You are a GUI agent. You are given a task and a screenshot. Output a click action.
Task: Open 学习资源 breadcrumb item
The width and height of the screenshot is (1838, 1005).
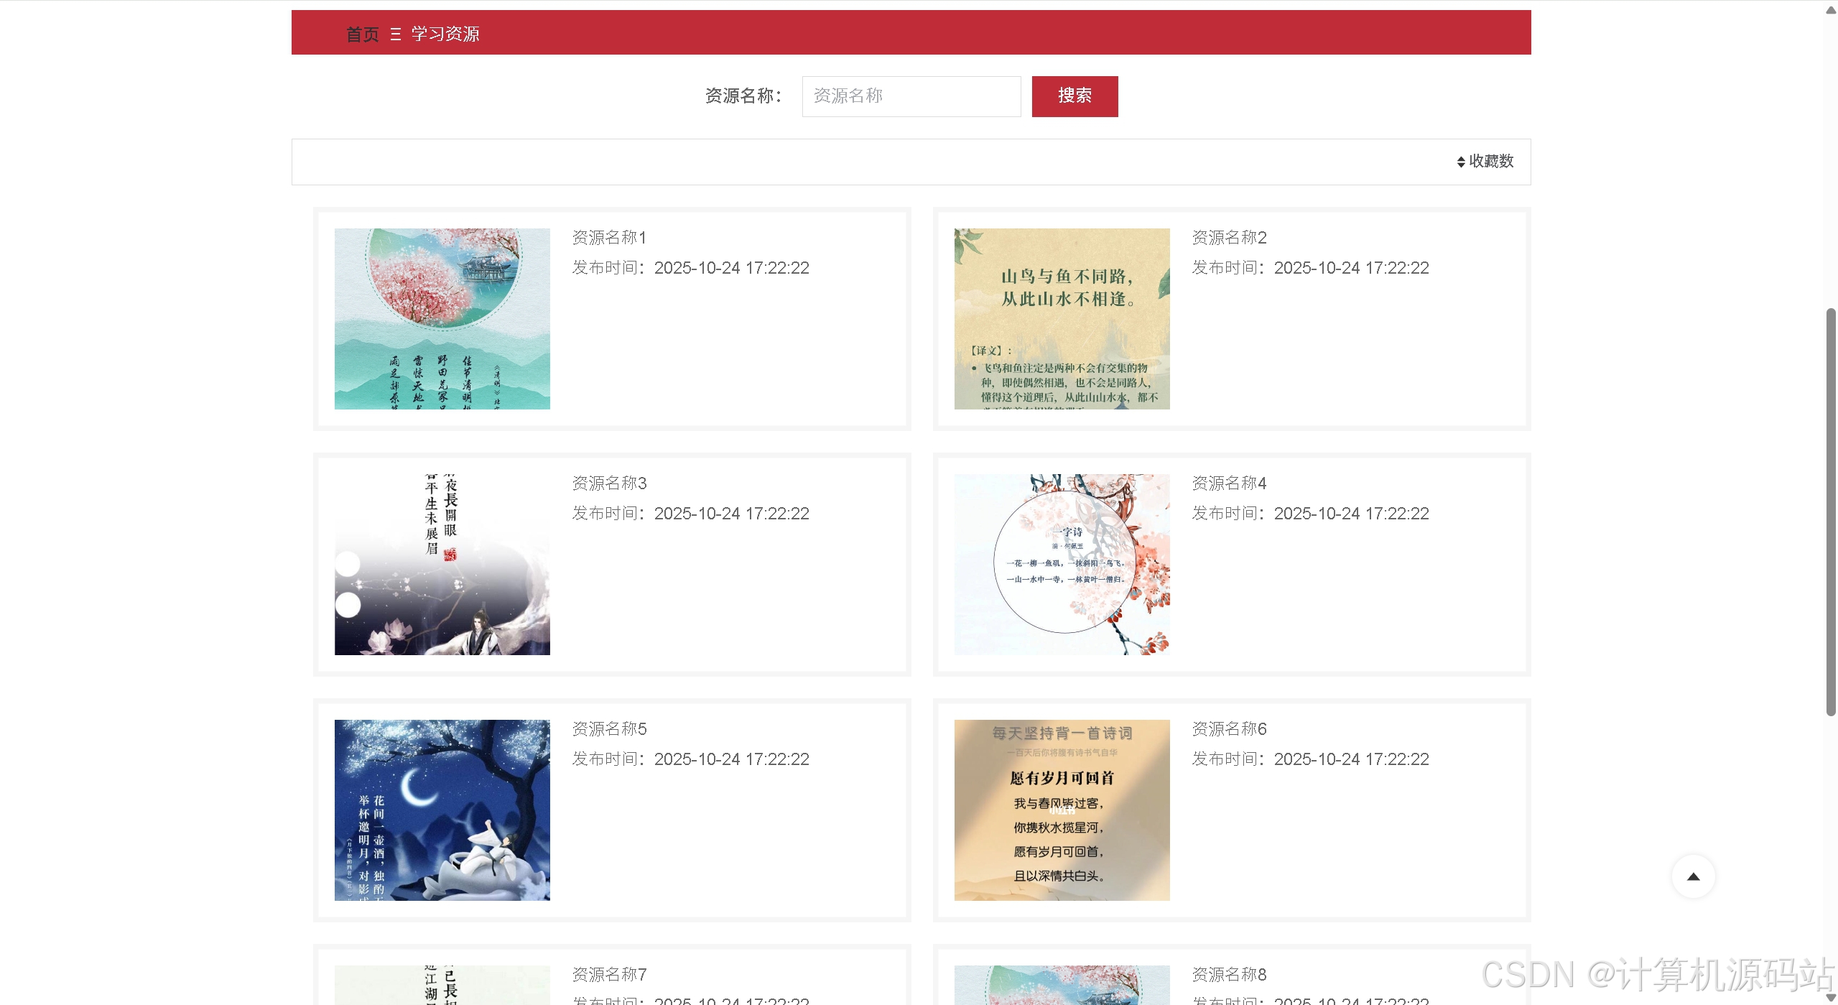tap(445, 34)
